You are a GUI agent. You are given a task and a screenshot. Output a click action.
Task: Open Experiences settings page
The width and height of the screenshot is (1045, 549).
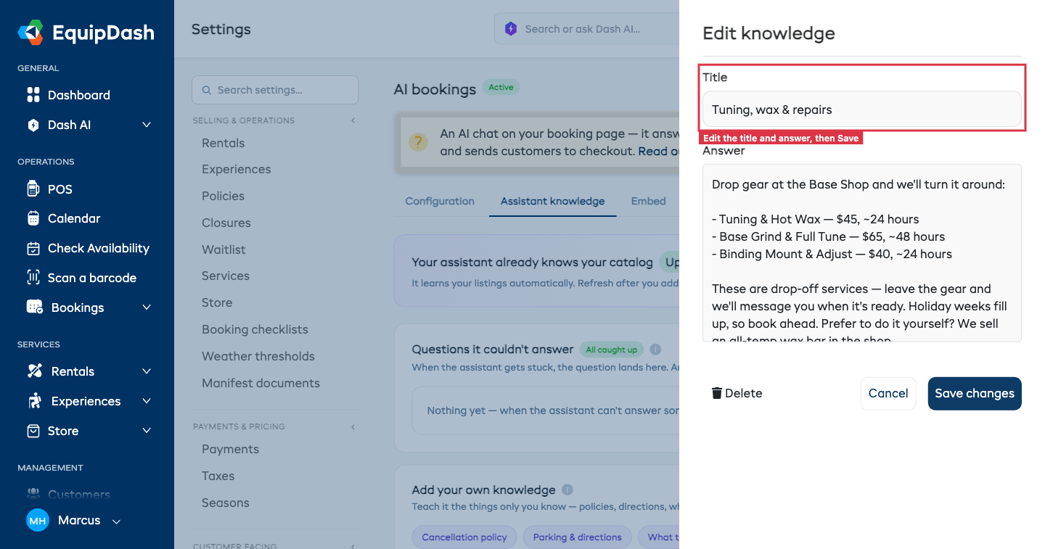click(237, 169)
